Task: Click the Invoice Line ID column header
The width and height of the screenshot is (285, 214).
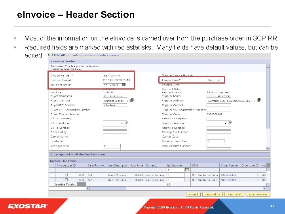Action: click(x=66, y=165)
